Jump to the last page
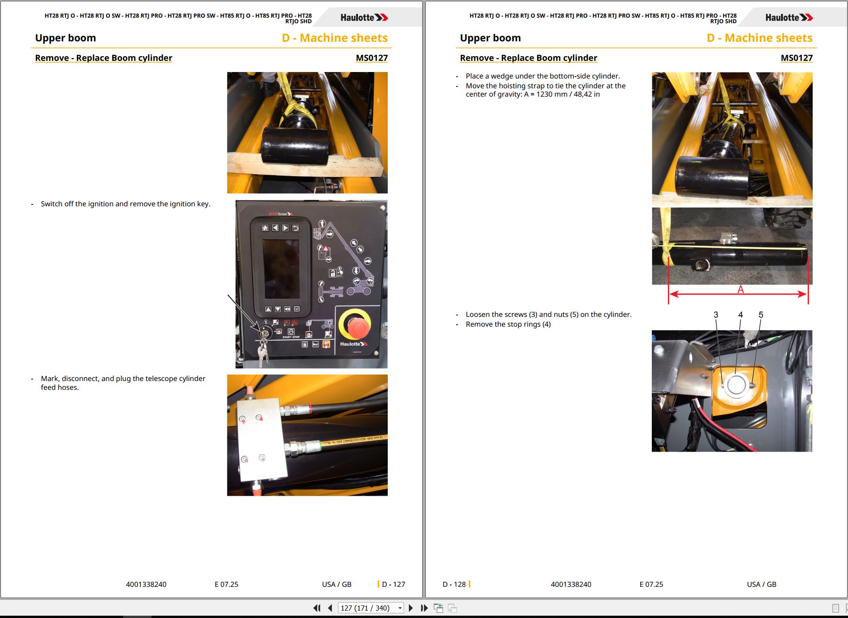This screenshot has width=848, height=618. point(424,608)
